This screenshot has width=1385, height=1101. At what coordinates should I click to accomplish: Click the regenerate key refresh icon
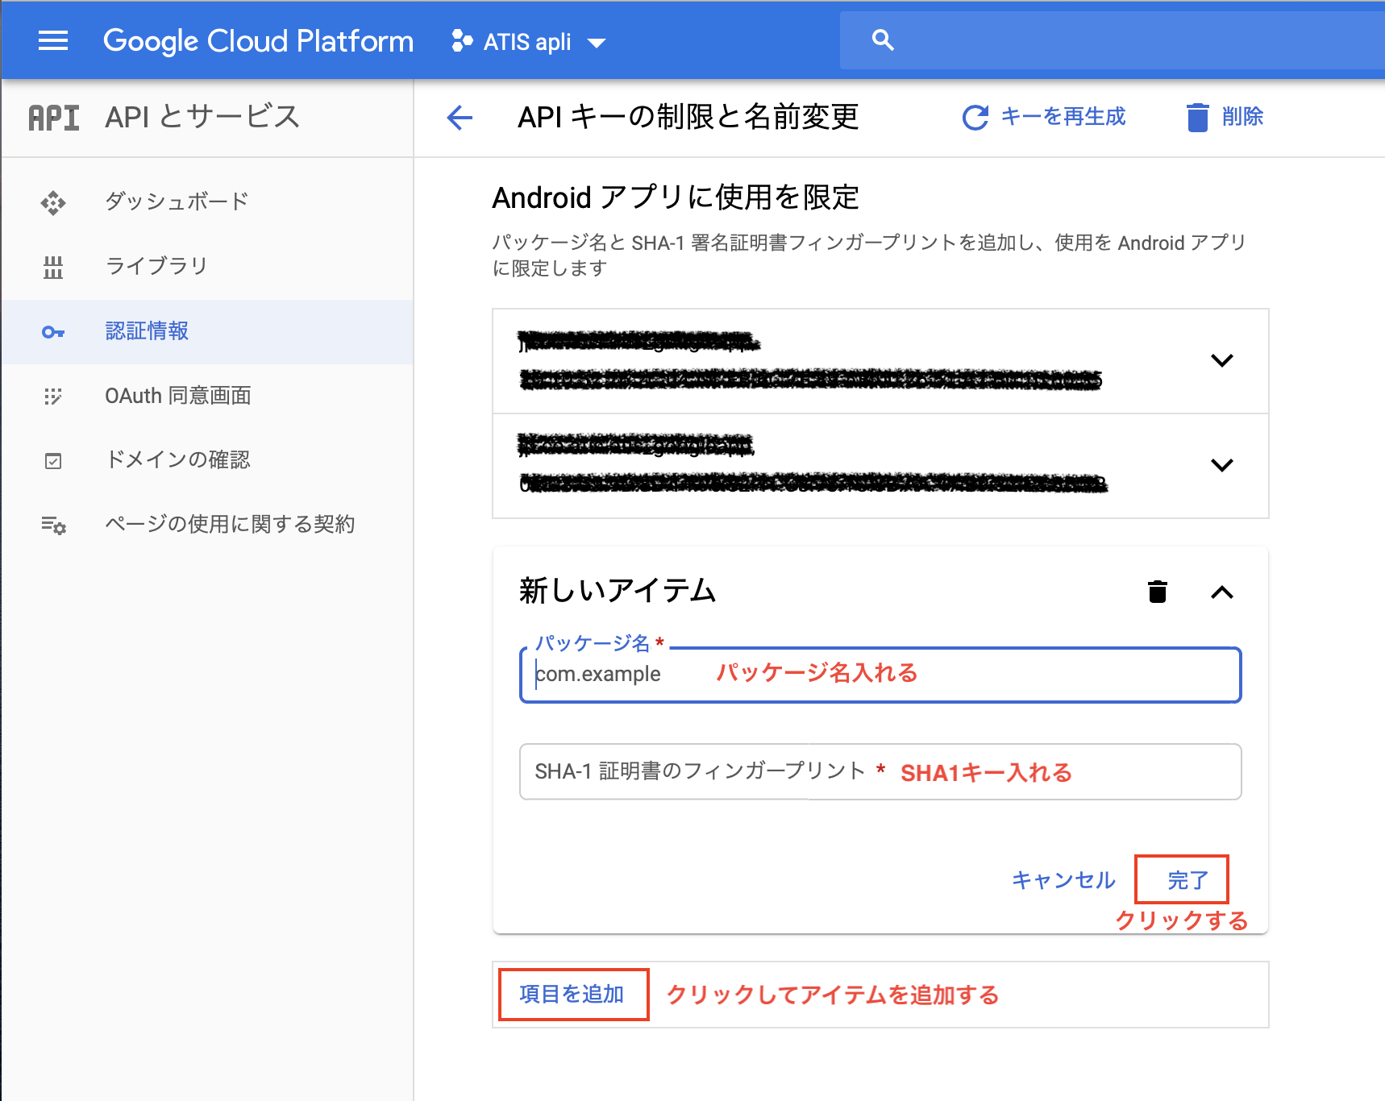click(x=975, y=118)
